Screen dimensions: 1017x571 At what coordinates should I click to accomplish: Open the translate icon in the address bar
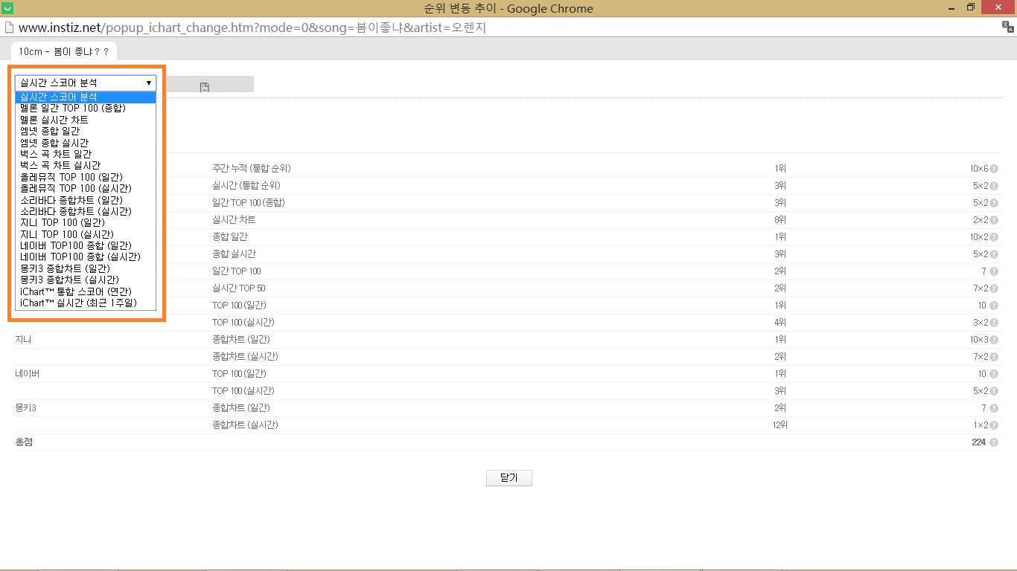(1007, 28)
